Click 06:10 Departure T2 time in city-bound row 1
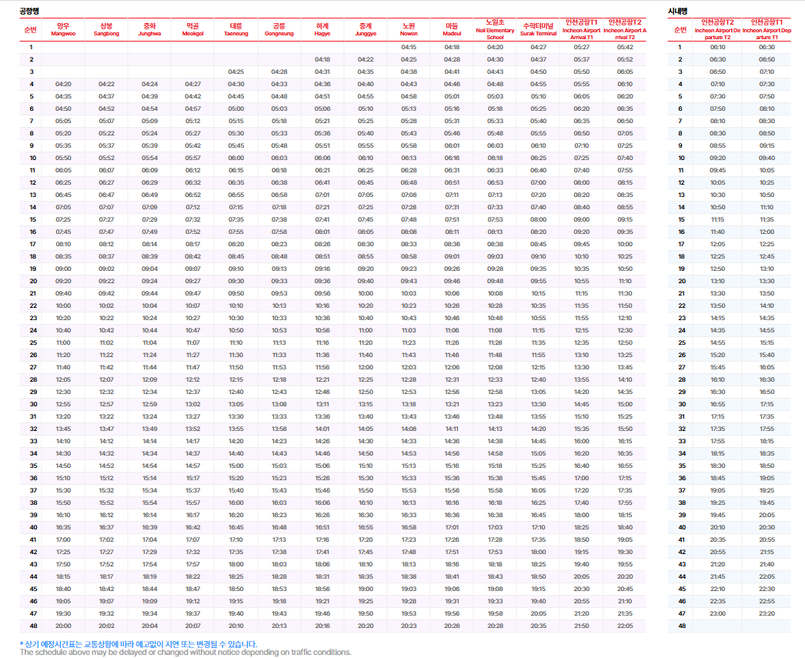The image size is (805, 658). tap(718, 47)
